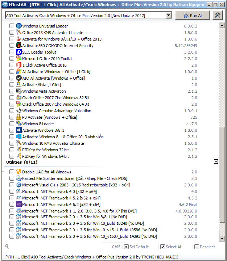
Task: Click version 5.12.256249 value
Action: [x=186, y=46]
